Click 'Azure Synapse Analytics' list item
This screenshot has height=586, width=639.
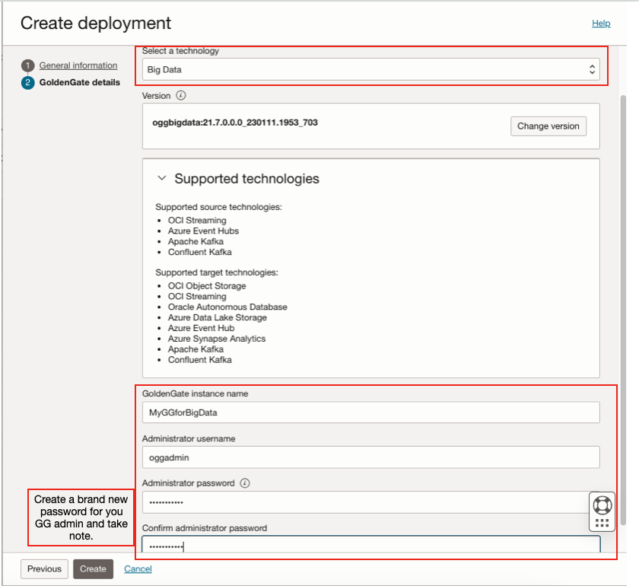point(217,339)
